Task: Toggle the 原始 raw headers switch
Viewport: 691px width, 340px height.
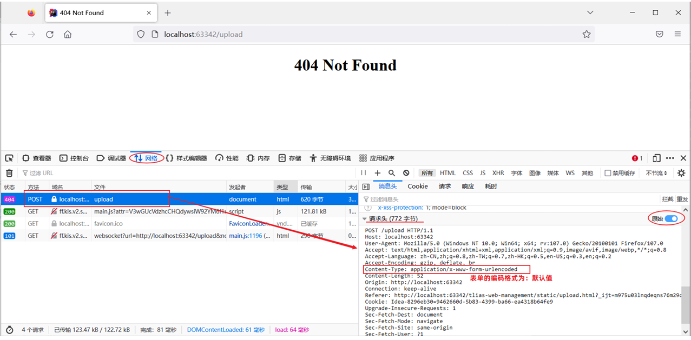Action: [671, 218]
